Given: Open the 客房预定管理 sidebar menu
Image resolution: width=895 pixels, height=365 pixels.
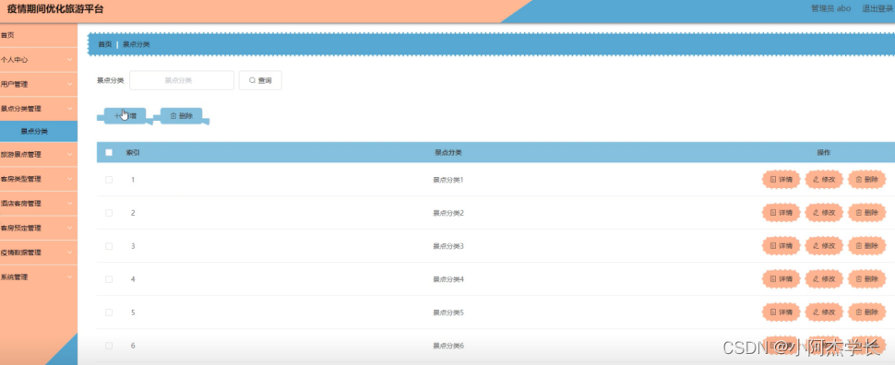Looking at the screenshot, I should pyautogui.click(x=38, y=229).
